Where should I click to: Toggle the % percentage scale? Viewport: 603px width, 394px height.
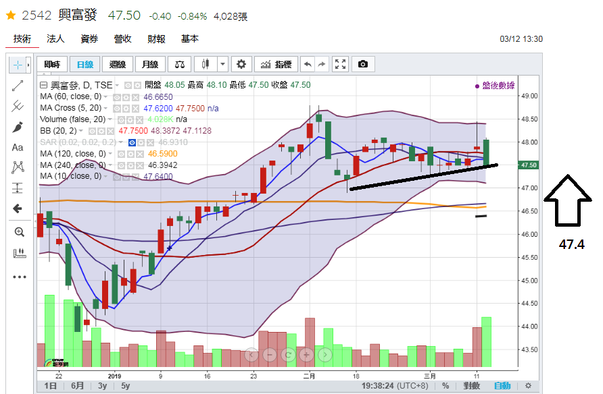[445, 385]
